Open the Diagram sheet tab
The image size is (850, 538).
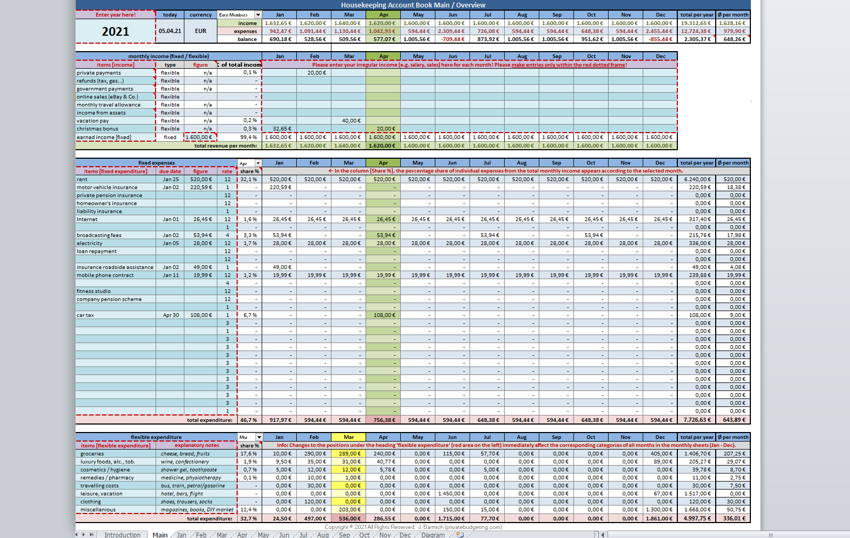click(x=433, y=535)
